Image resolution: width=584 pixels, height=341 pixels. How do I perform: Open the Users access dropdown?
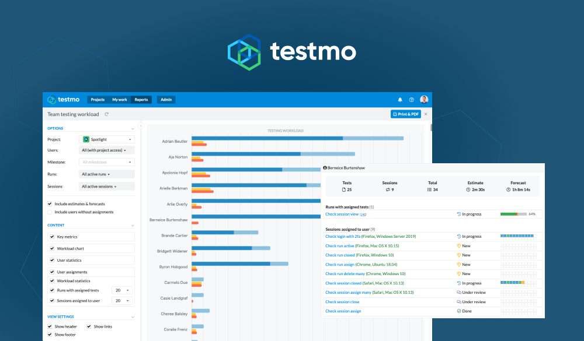coord(107,150)
